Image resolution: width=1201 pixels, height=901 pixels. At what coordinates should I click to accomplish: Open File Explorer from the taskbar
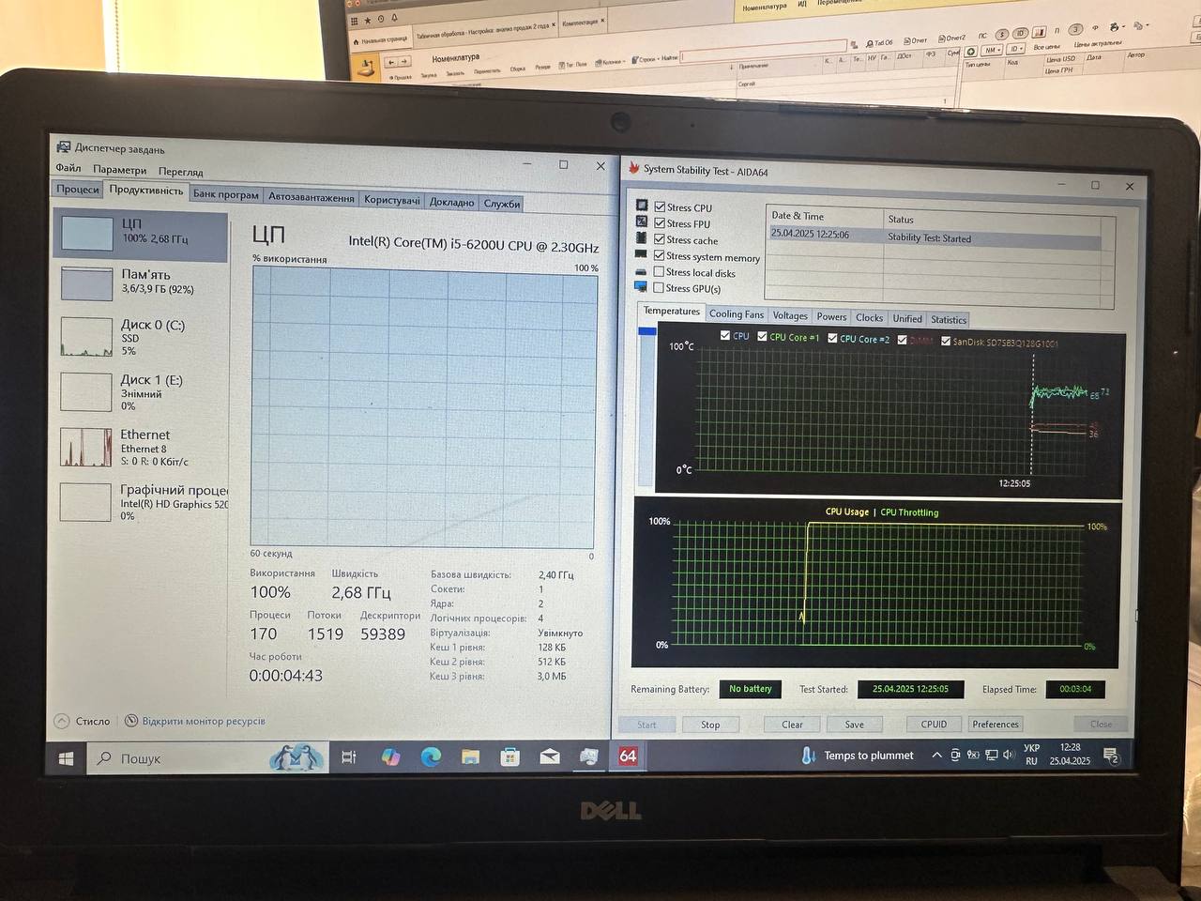[470, 756]
